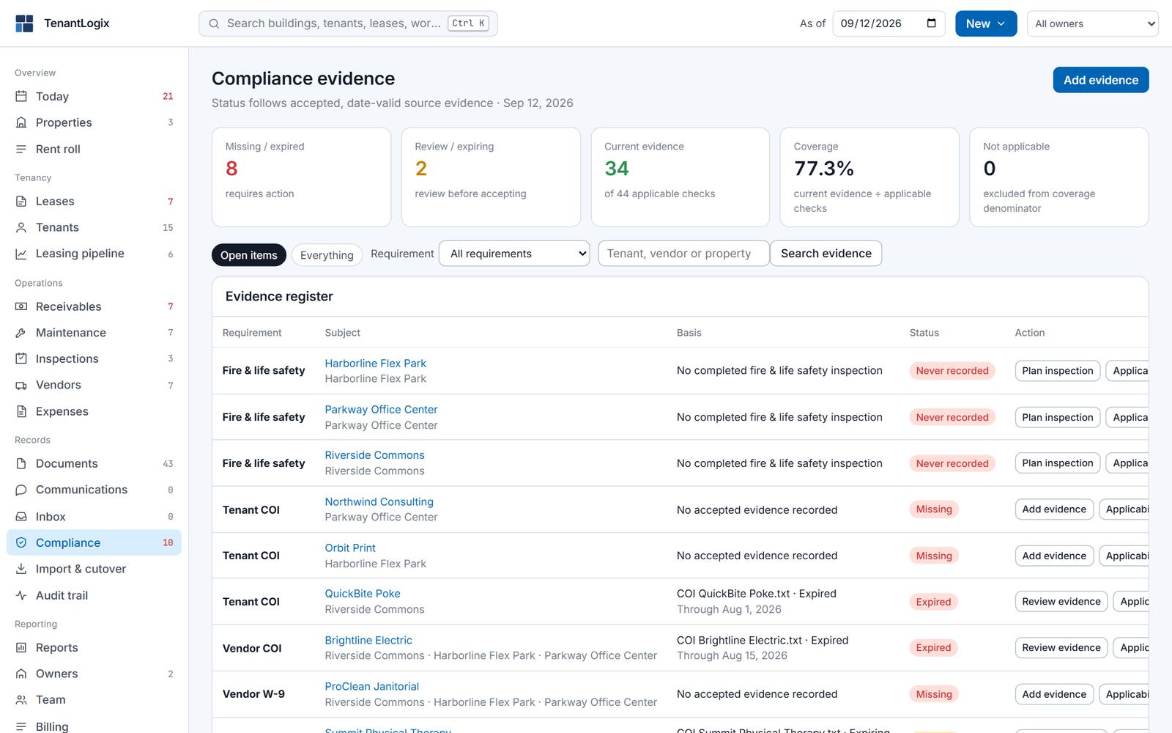Click the Coverage 77.3% card

(869, 177)
